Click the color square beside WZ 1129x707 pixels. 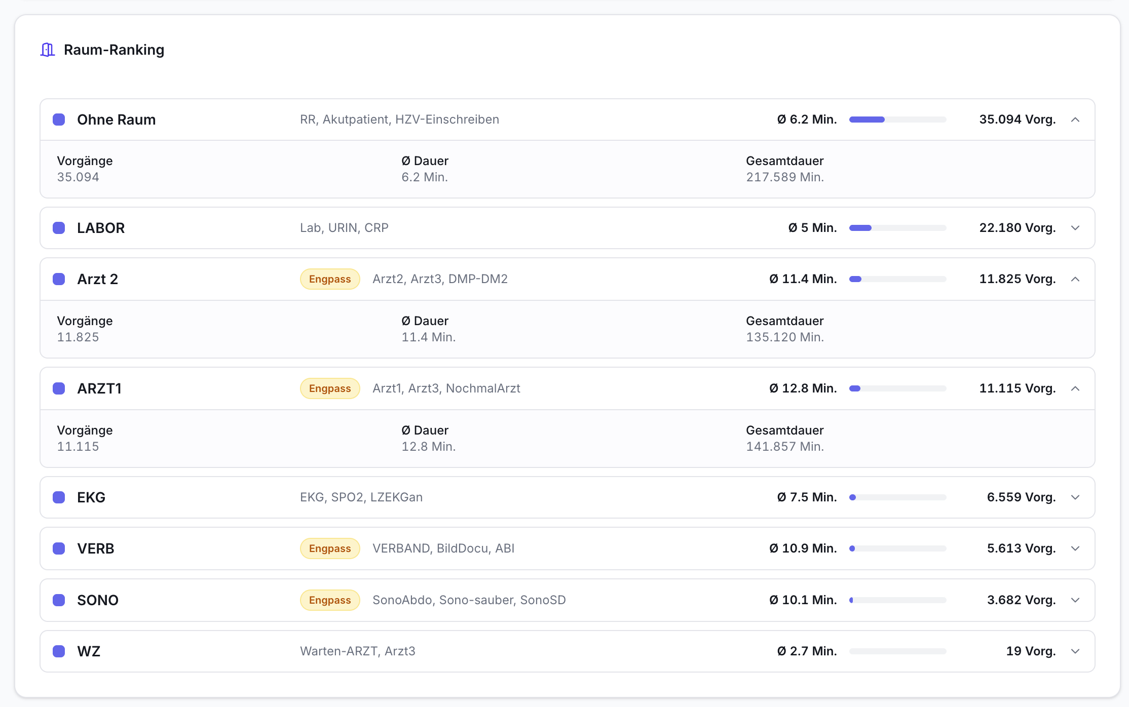pyautogui.click(x=59, y=651)
